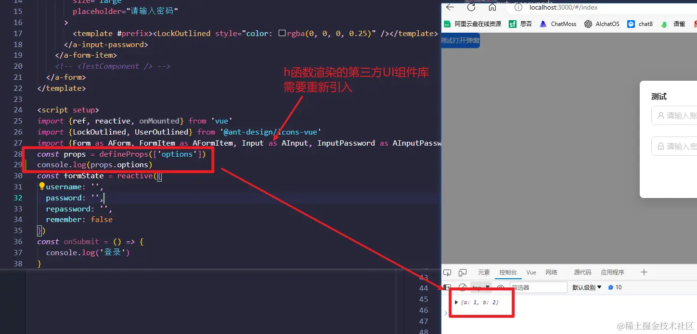Viewport: 697px width, 334px height.
Task: Add more tools with plus icon
Action: coord(644,272)
